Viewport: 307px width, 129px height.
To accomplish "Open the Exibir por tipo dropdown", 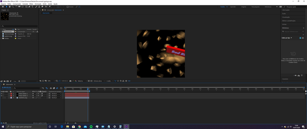I will (x=287, y=38).
